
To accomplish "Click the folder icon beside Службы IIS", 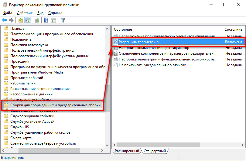I will 6,127.
